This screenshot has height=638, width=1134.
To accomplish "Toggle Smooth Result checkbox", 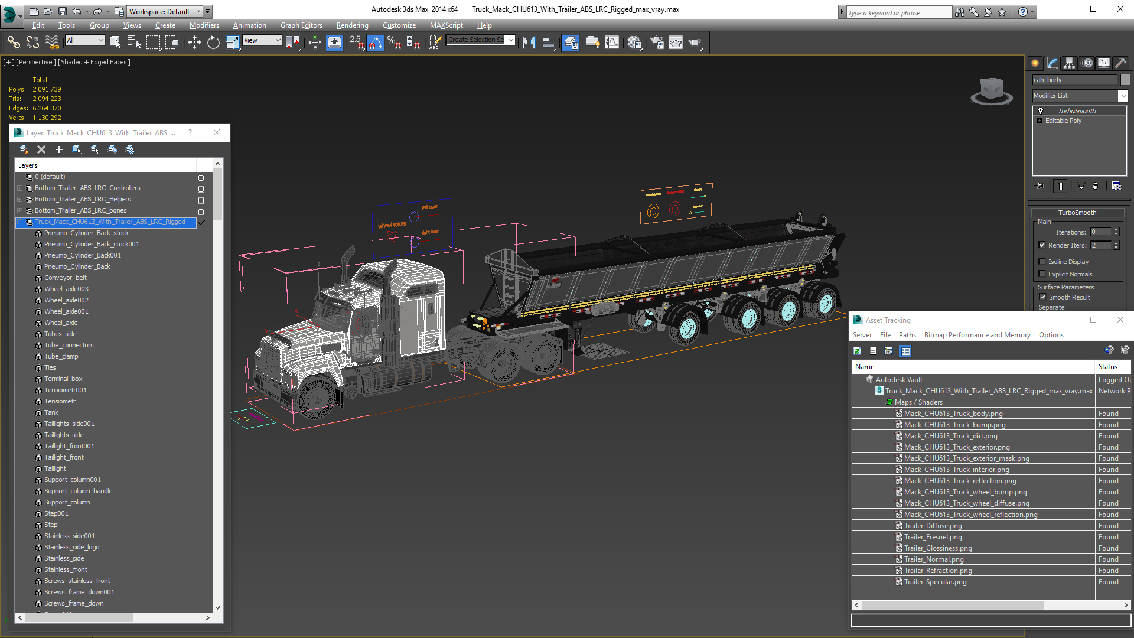I will point(1042,297).
